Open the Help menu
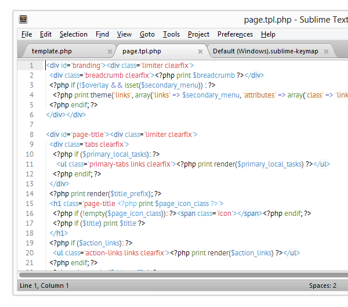Image resolution: width=348 pixels, height=307 pixels. (x=268, y=34)
